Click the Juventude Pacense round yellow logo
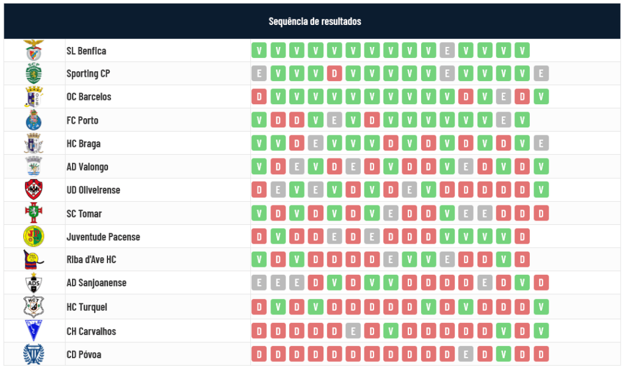Viewport: 625px width, 368px height. coord(34,236)
